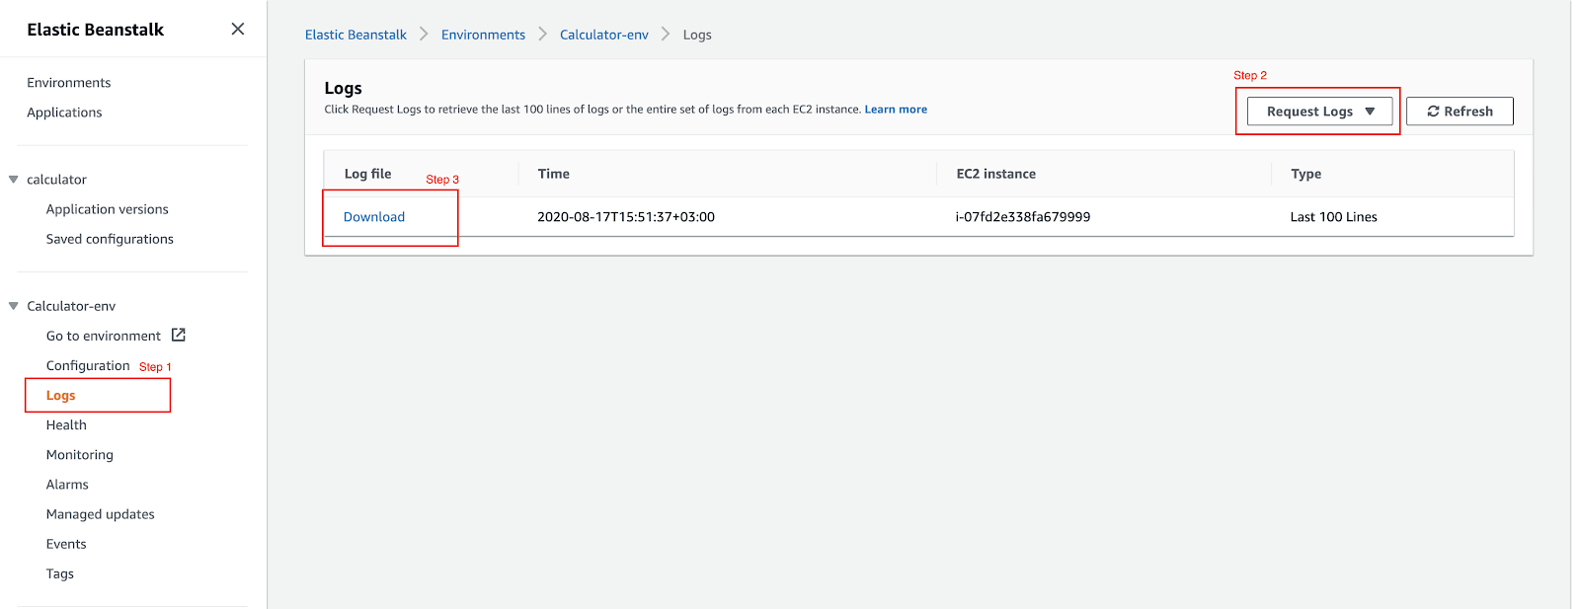1580x609 pixels.
Task: Collapse the calculator application section
Action: 13,180
